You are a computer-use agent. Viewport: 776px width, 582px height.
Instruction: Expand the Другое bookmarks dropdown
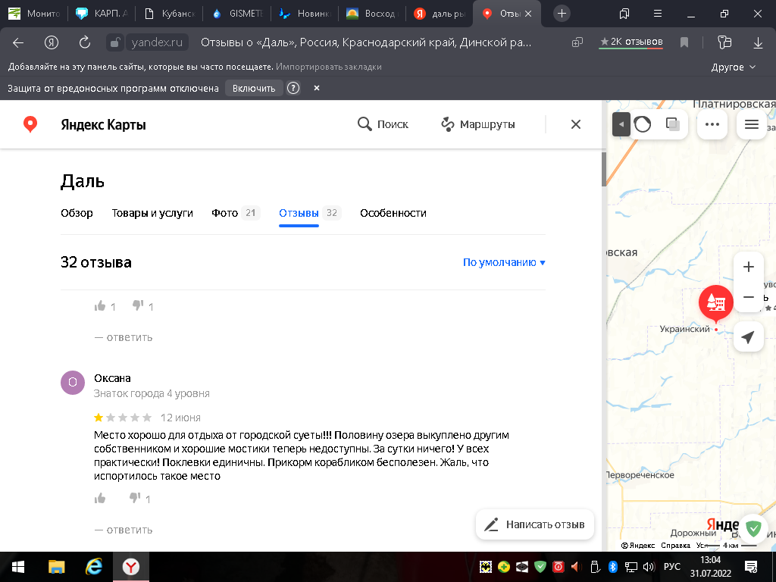point(734,67)
